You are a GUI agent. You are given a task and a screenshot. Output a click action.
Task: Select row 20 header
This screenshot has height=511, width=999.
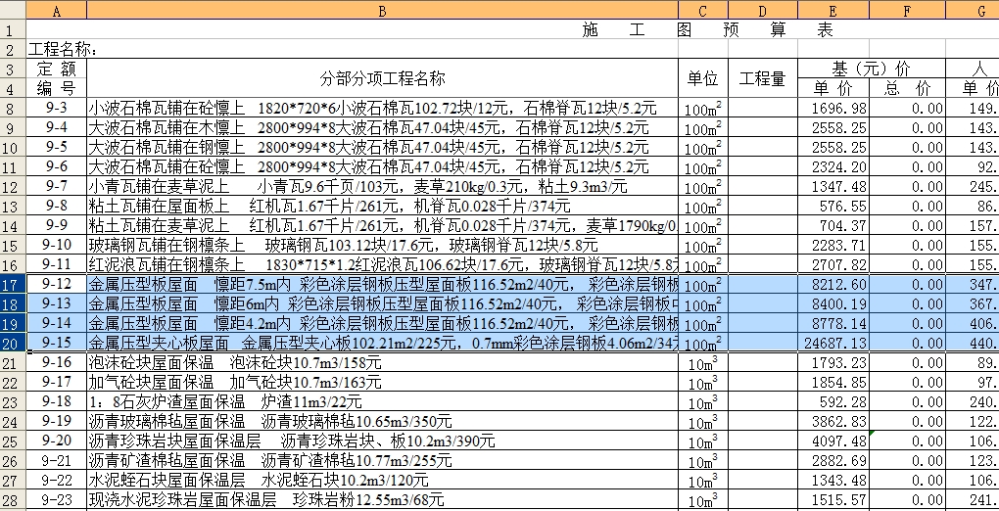12,344
